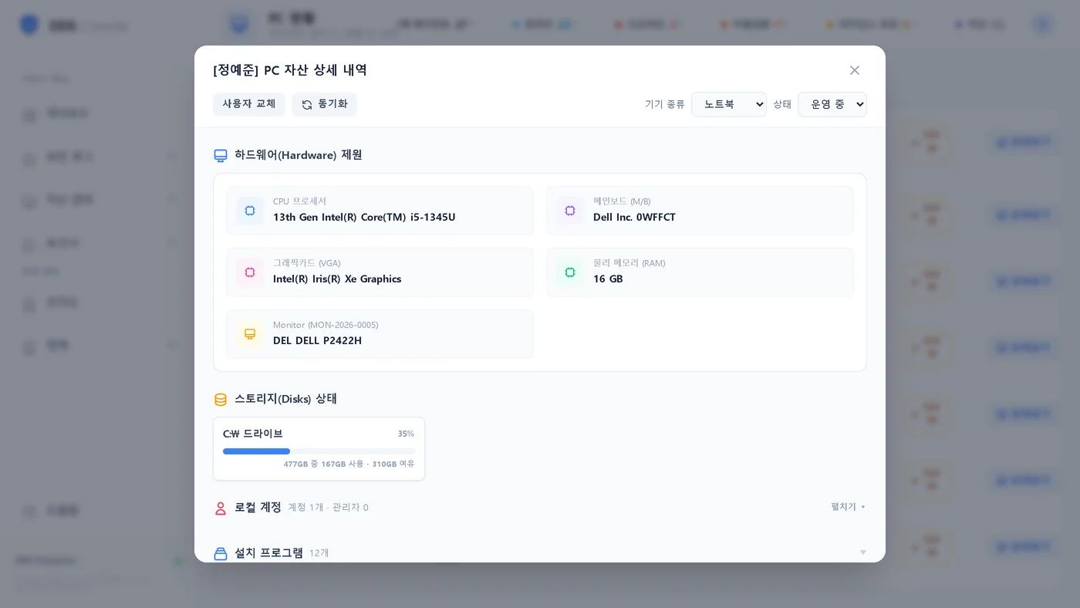
Task: Click the green RAM memory icon
Action: (x=570, y=272)
